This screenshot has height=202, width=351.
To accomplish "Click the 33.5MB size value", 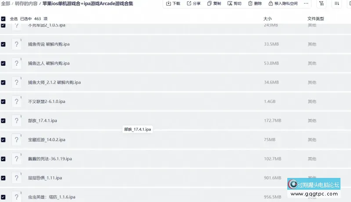I will click(x=271, y=44).
